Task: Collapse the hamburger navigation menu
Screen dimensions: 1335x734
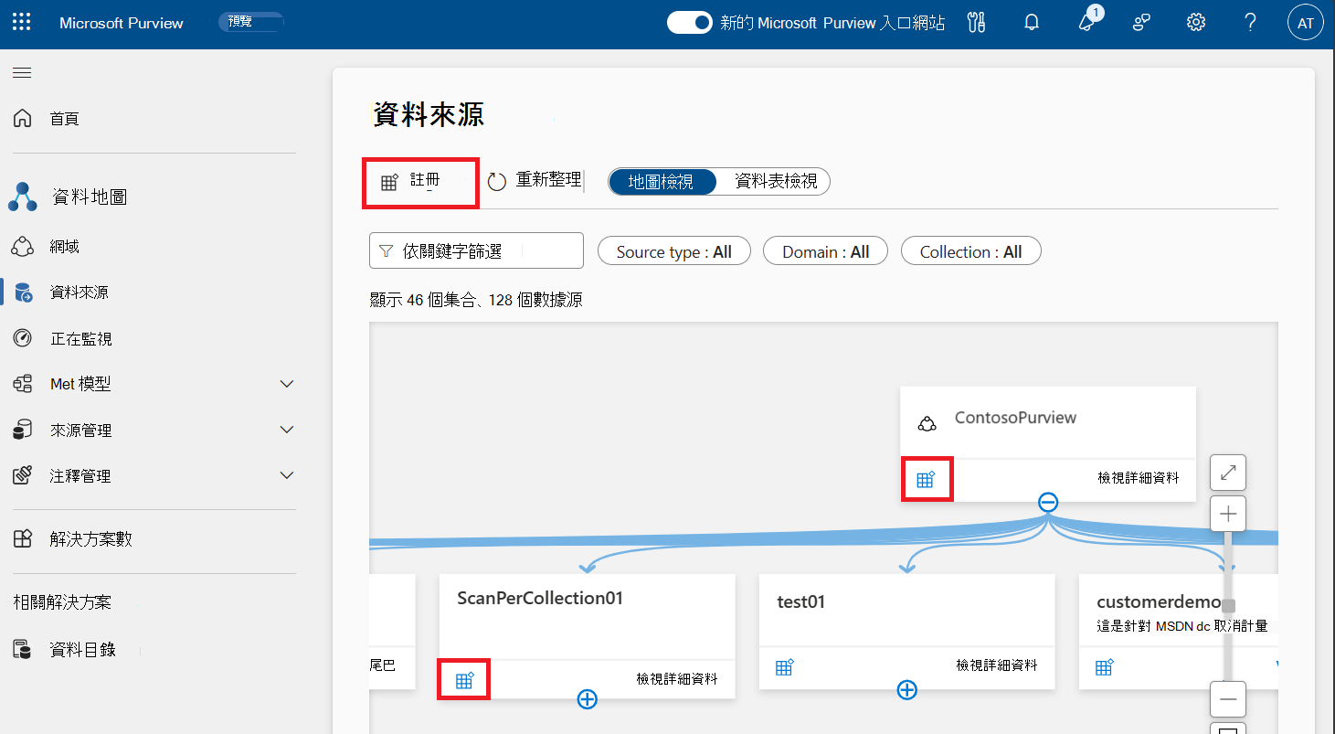Action: pos(22,72)
